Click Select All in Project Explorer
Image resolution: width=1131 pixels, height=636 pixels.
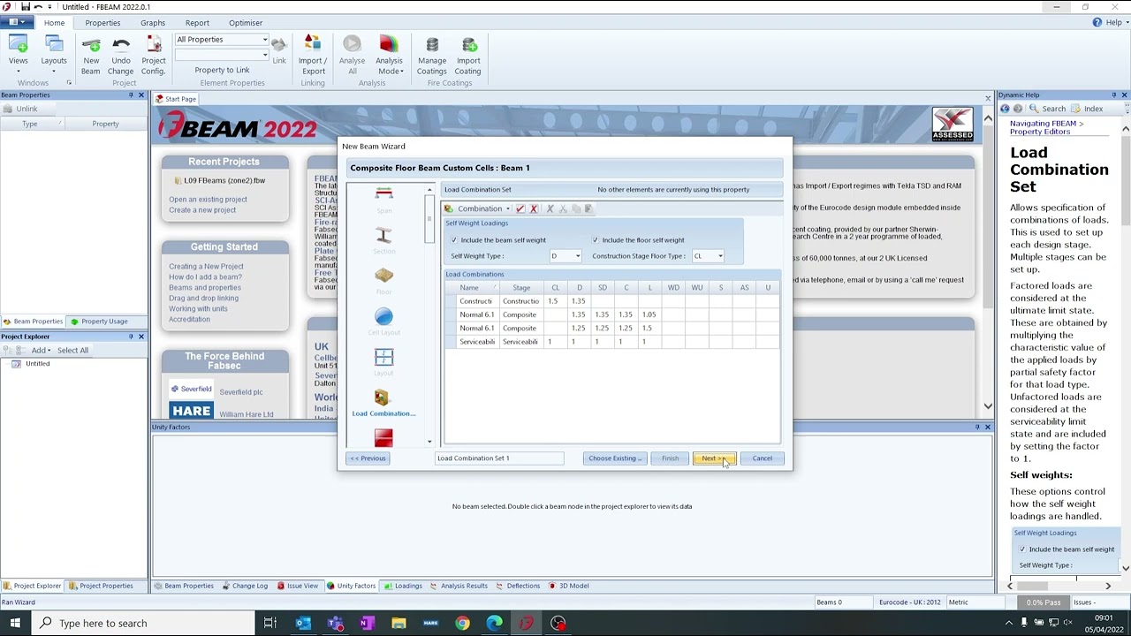coord(72,350)
